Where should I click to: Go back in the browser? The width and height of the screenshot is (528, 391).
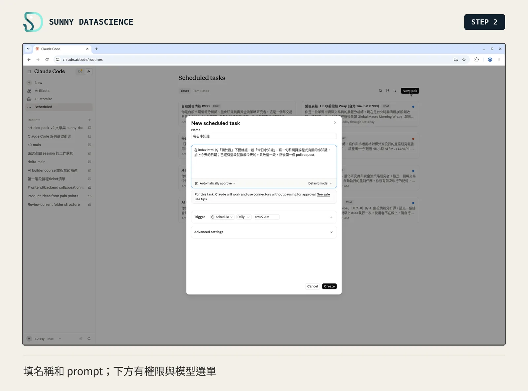point(29,60)
